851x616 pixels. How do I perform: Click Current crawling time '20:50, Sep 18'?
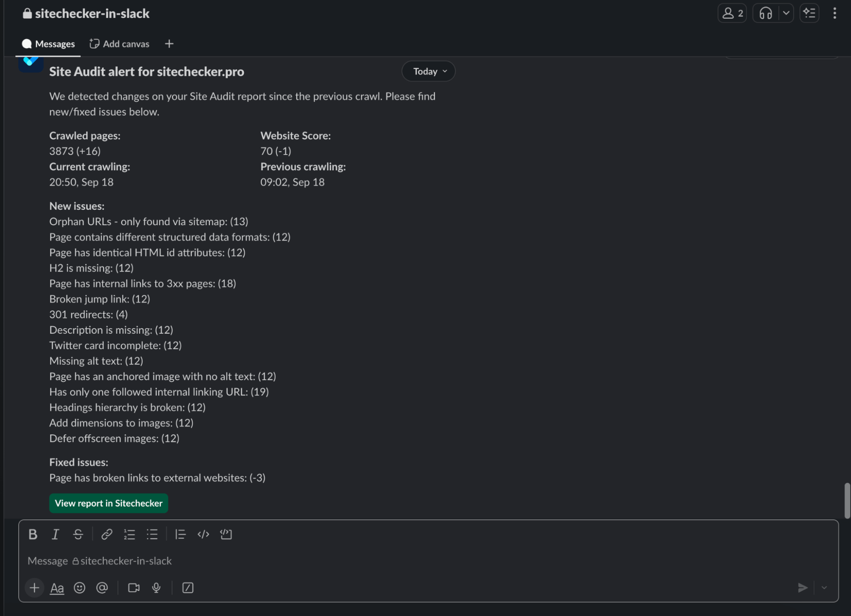click(81, 182)
